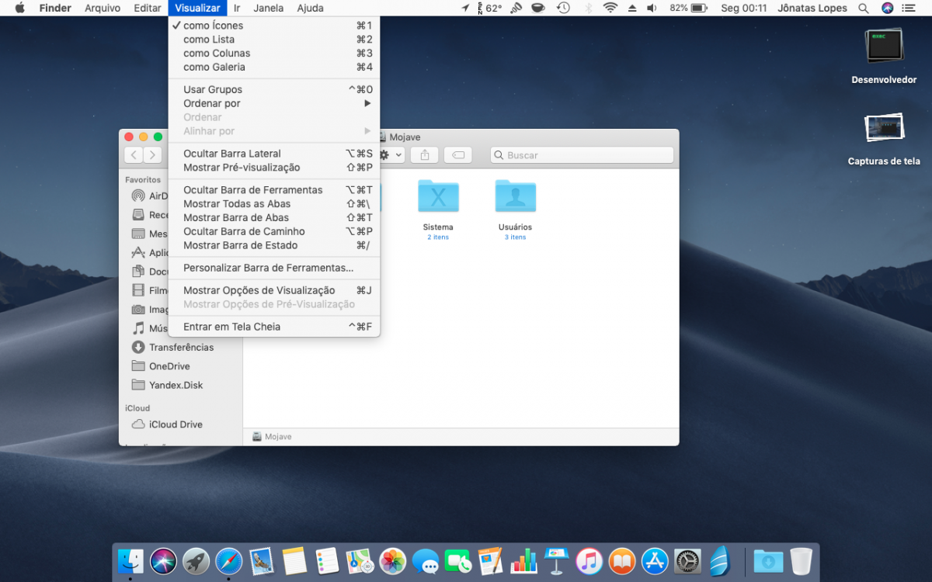Choose Mostrar Todas as Abas
Viewport: 932px width, 582px height.
tap(274, 204)
